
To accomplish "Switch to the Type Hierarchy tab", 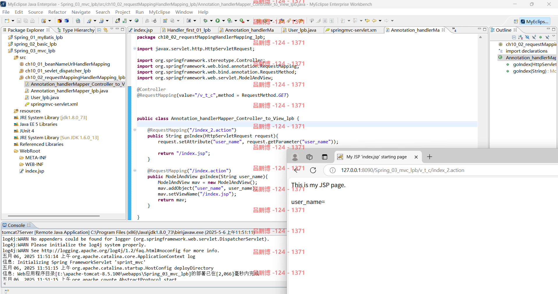I will point(76,30).
